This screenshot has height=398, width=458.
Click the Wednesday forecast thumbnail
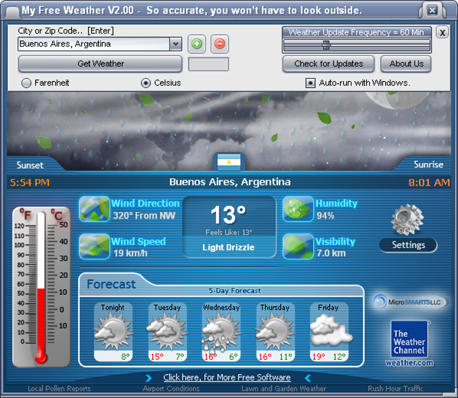coord(221,332)
